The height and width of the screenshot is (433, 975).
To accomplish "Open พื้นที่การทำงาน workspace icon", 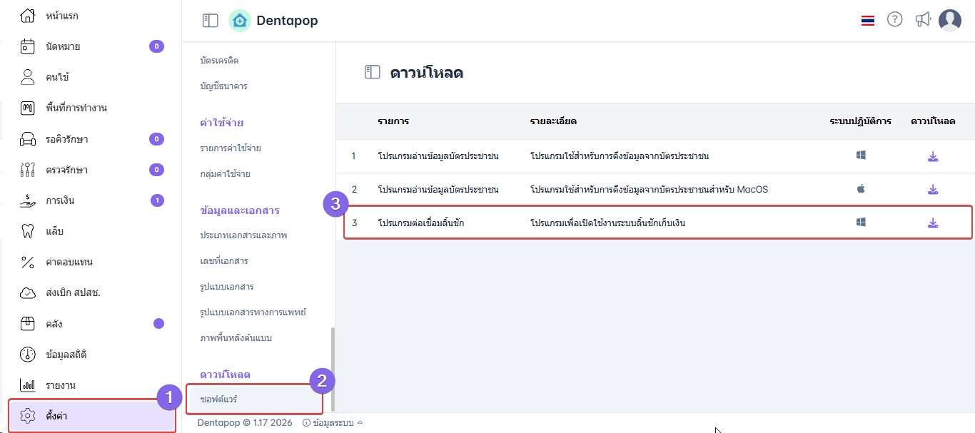I will pyautogui.click(x=28, y=108).
